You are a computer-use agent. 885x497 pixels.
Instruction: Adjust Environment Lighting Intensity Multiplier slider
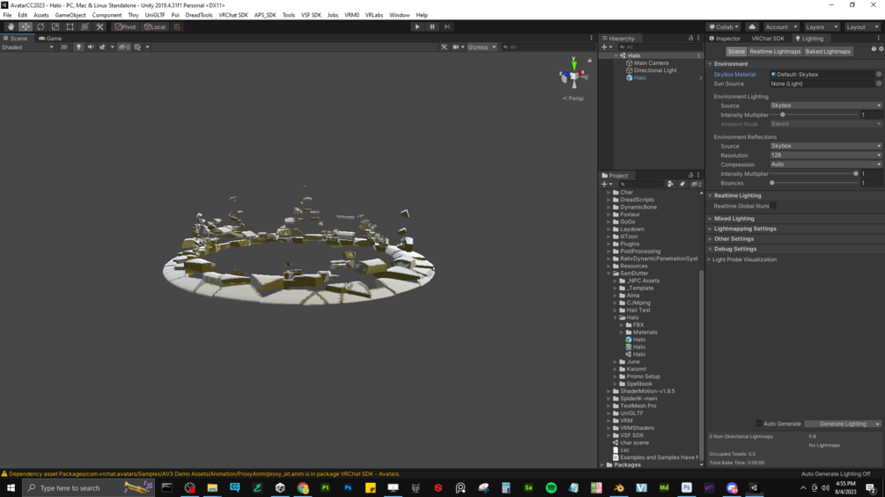tap(815, 115)
